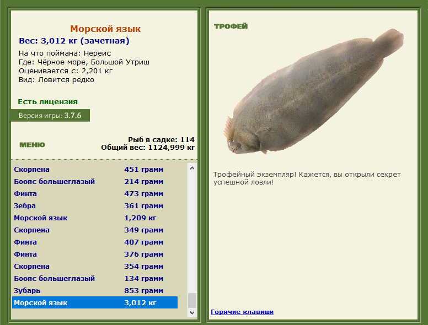The width and height of the screenshot is (428, 325).
Task: Click the Вес: 3,012 кг (зачетная) text
Action: [74, 41]
